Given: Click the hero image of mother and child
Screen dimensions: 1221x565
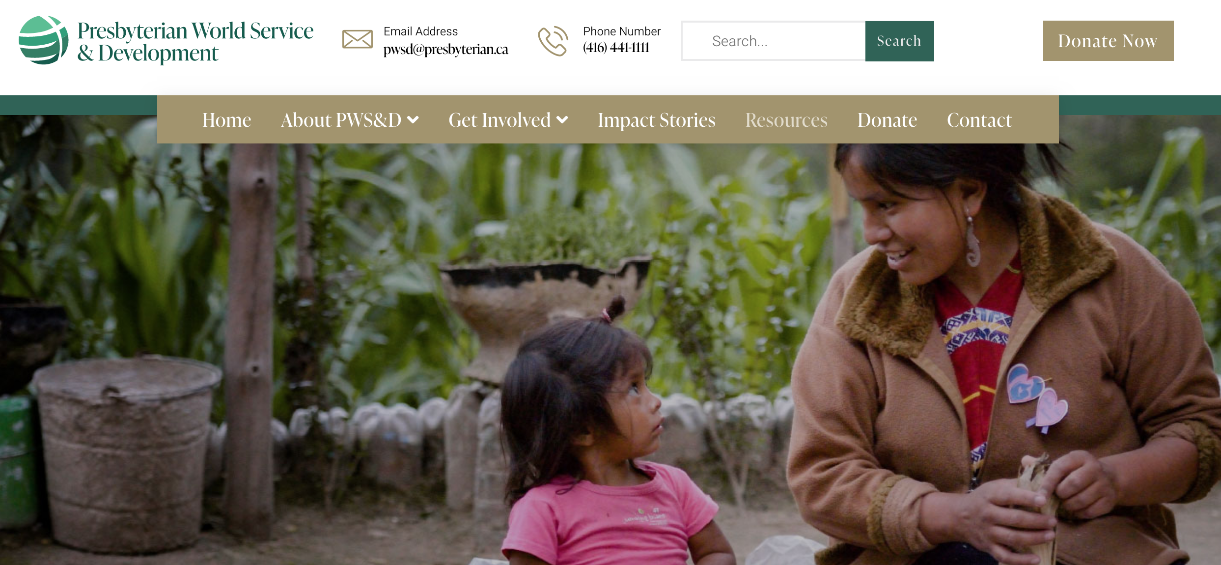Looking at the screenshot, I should (610, 354).
